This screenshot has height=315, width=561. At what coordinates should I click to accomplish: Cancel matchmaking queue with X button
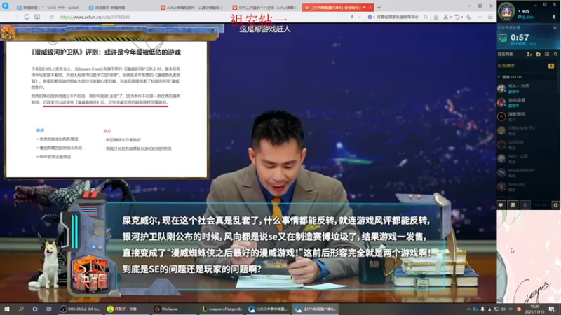[x=555, y=27]
